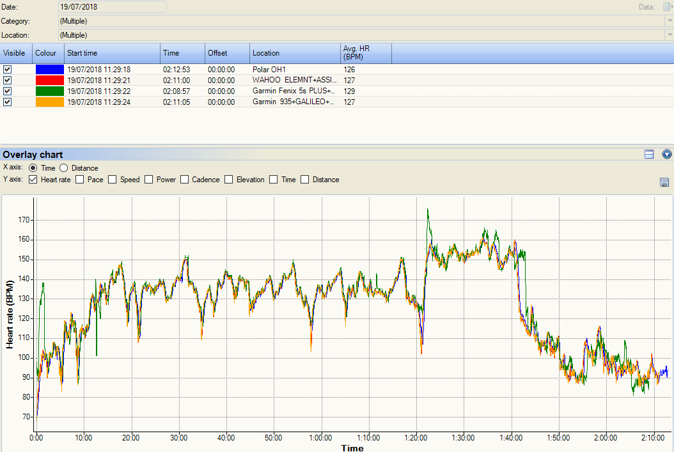This screenshot has height=452, width=674.
Task: Hide the WAHOO ELEMNT track
Action: coord(8,80)
